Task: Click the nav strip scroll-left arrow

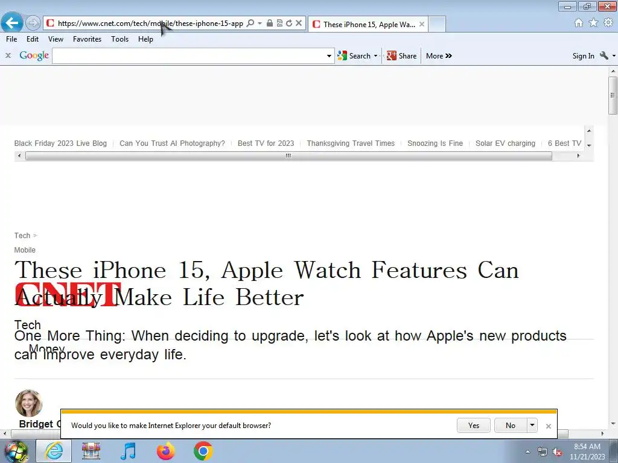Action: (19, 156)
